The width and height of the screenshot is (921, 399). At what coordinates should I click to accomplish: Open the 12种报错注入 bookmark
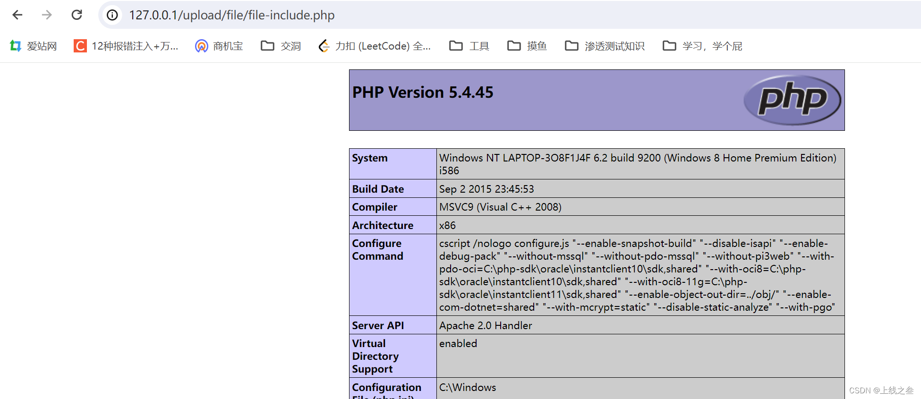126,46
